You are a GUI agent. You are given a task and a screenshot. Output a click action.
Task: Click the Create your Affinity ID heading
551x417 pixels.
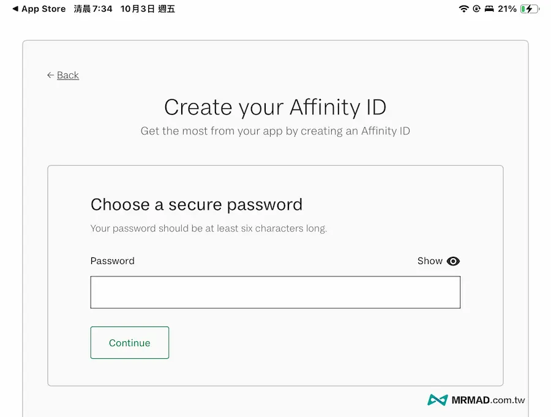[275, 107]
